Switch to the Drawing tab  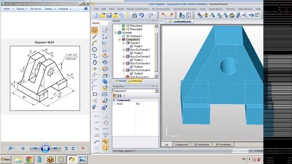(135, 81)
